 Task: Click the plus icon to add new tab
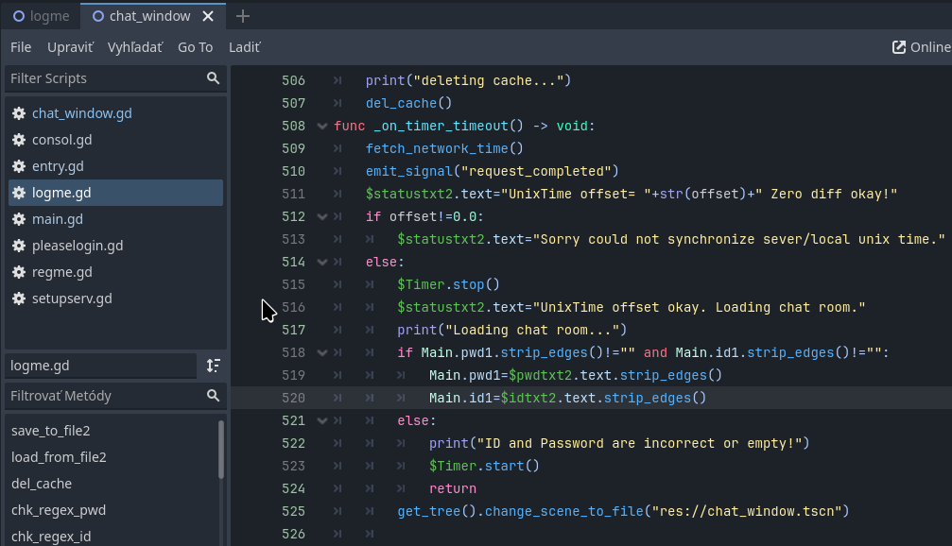243,16
